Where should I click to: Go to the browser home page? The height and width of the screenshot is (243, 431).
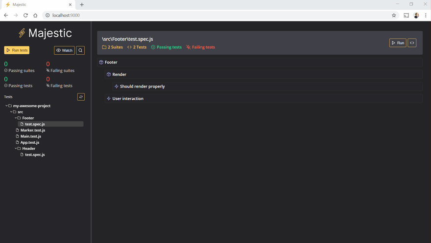point(35,15)
